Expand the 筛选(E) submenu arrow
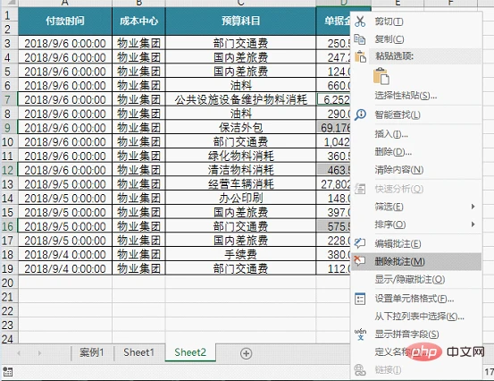 click(x=473, y=207)
